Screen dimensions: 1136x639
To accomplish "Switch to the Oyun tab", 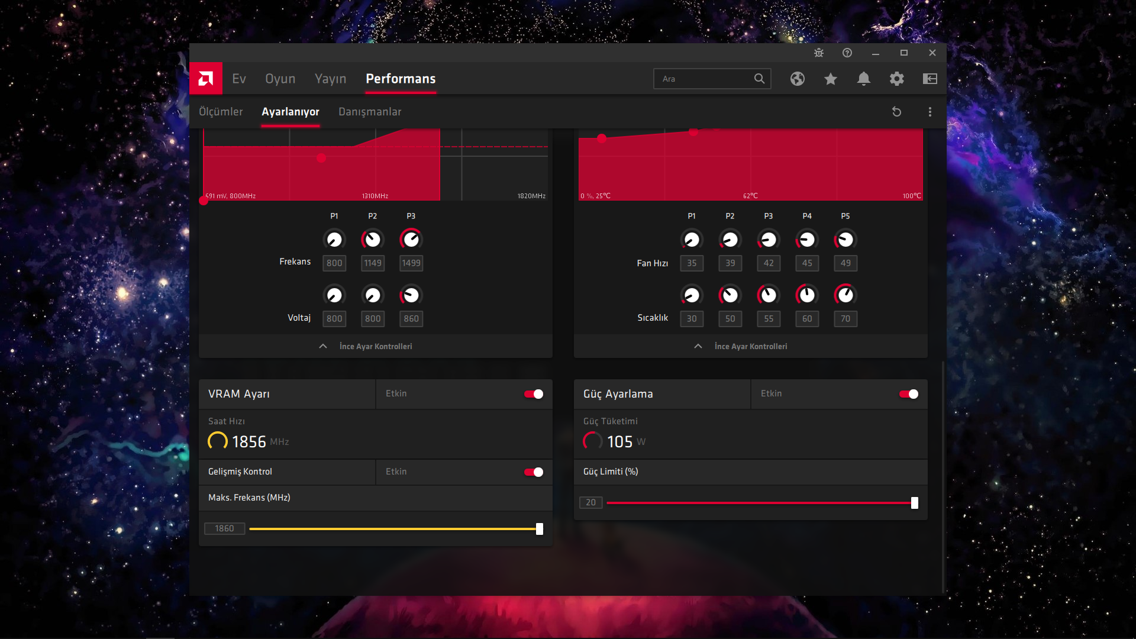I will (280, 79).
